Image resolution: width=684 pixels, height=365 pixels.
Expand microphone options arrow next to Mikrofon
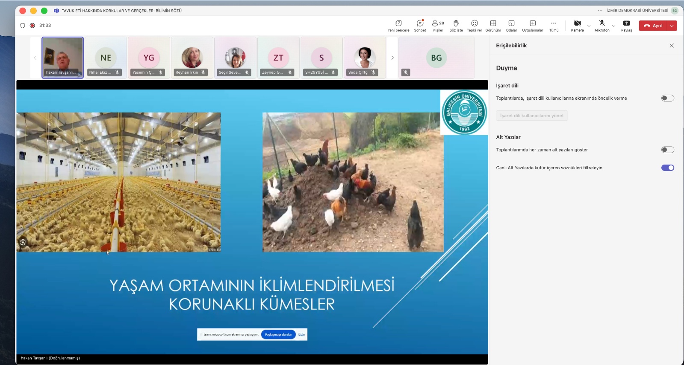click(614, 26)
